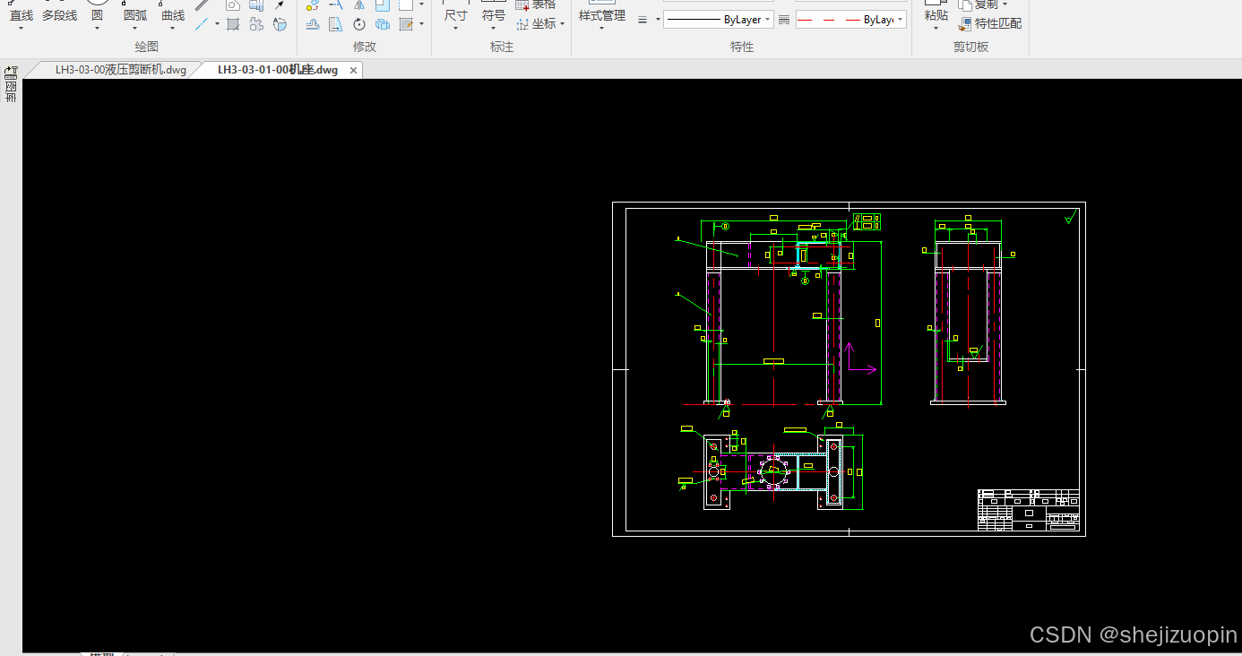Close the LH3-03-01-00机座.dwg tab
The height and width of the screenshot is (656, 1242).
coord(353,70)
